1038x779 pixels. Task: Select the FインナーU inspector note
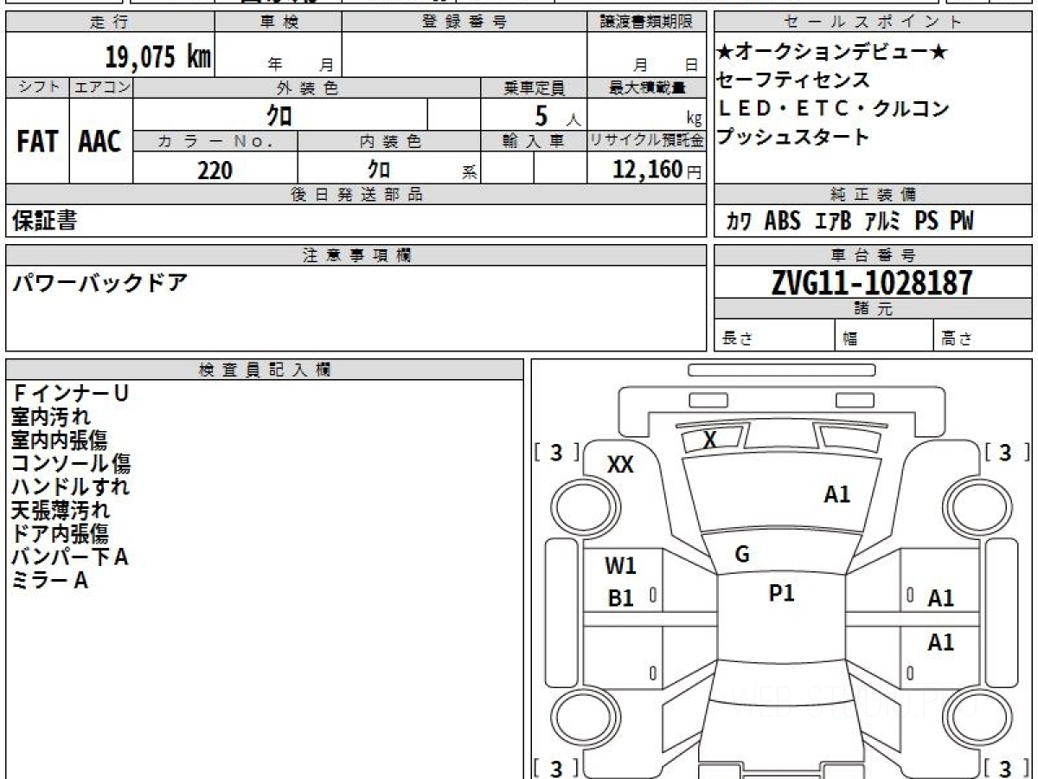tap(70, 394)
